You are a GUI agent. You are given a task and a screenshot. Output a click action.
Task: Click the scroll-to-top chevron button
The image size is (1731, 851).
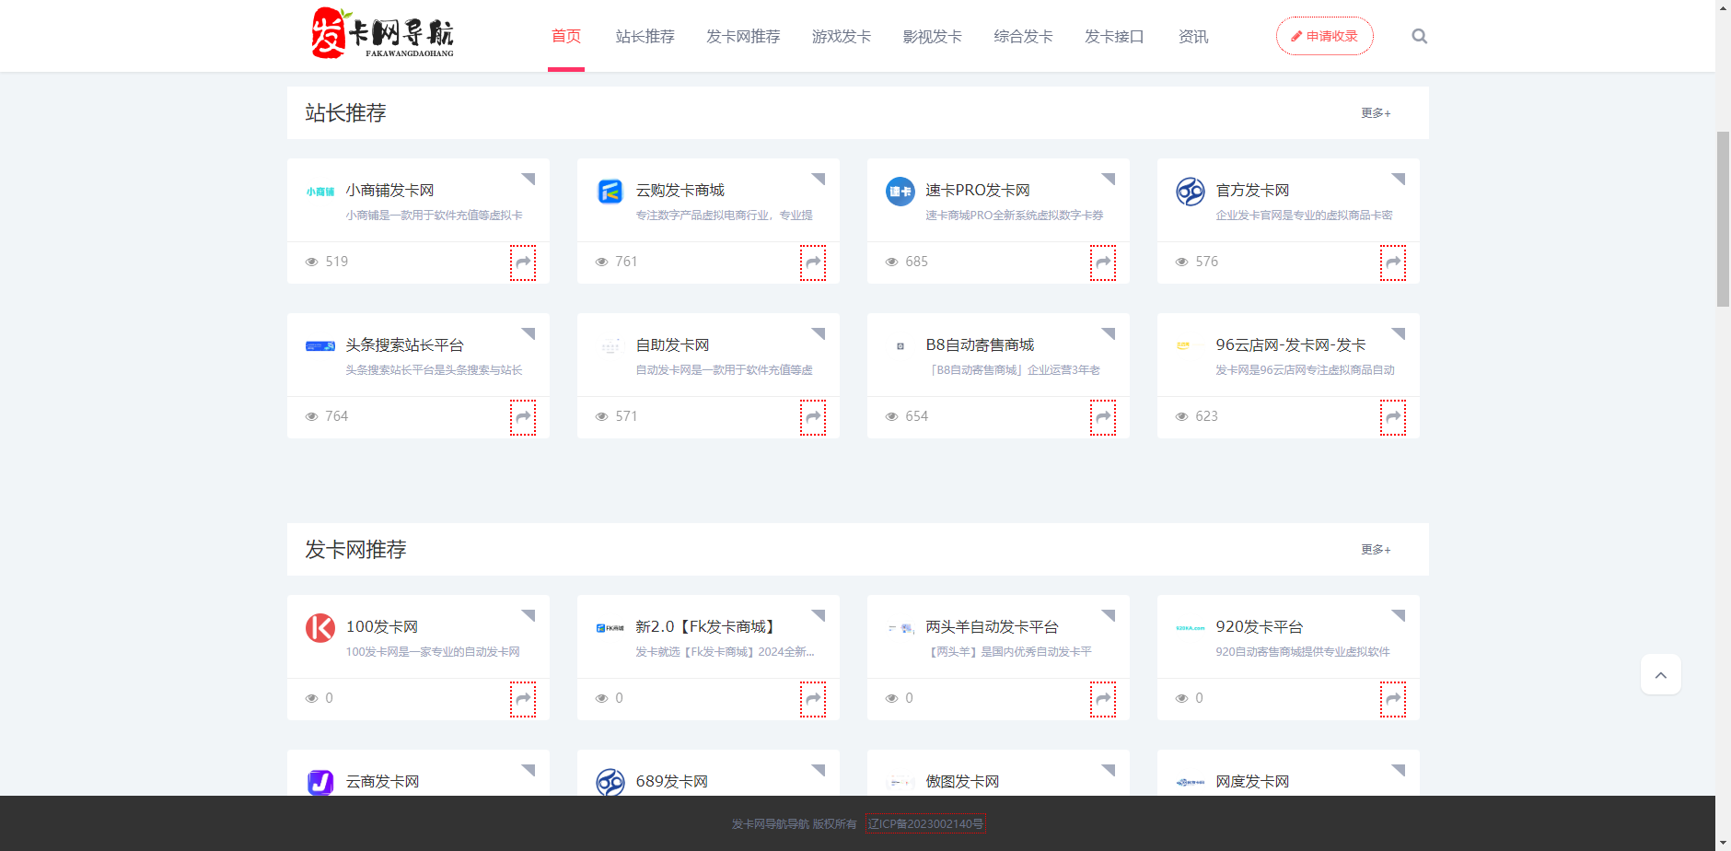pos(1661,674)
